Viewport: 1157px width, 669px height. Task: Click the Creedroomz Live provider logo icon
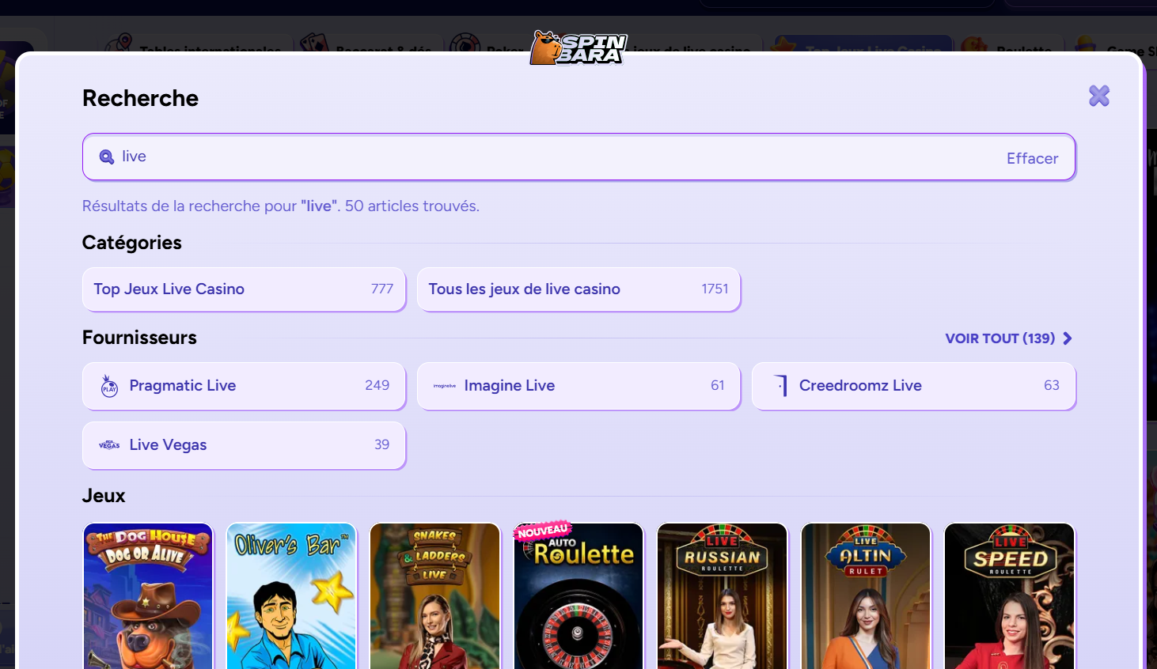[781, 385]
